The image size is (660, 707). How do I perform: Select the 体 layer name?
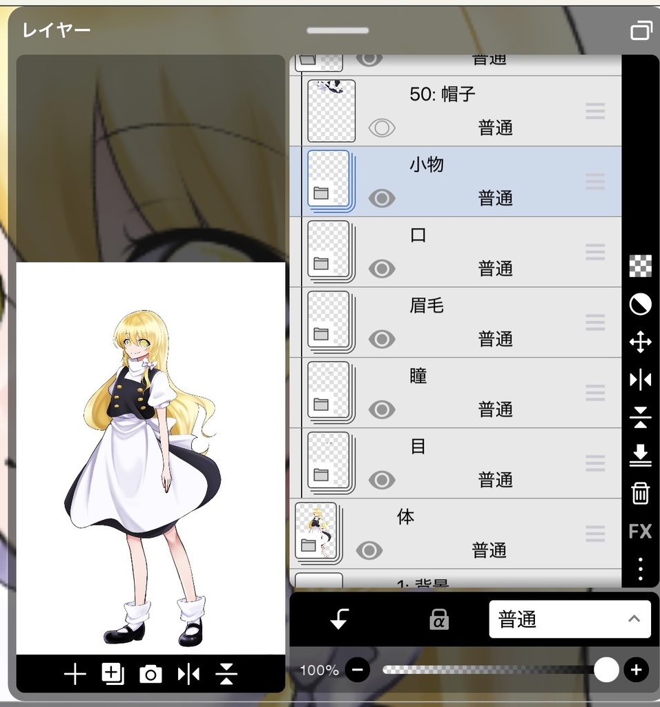point(405,516)
